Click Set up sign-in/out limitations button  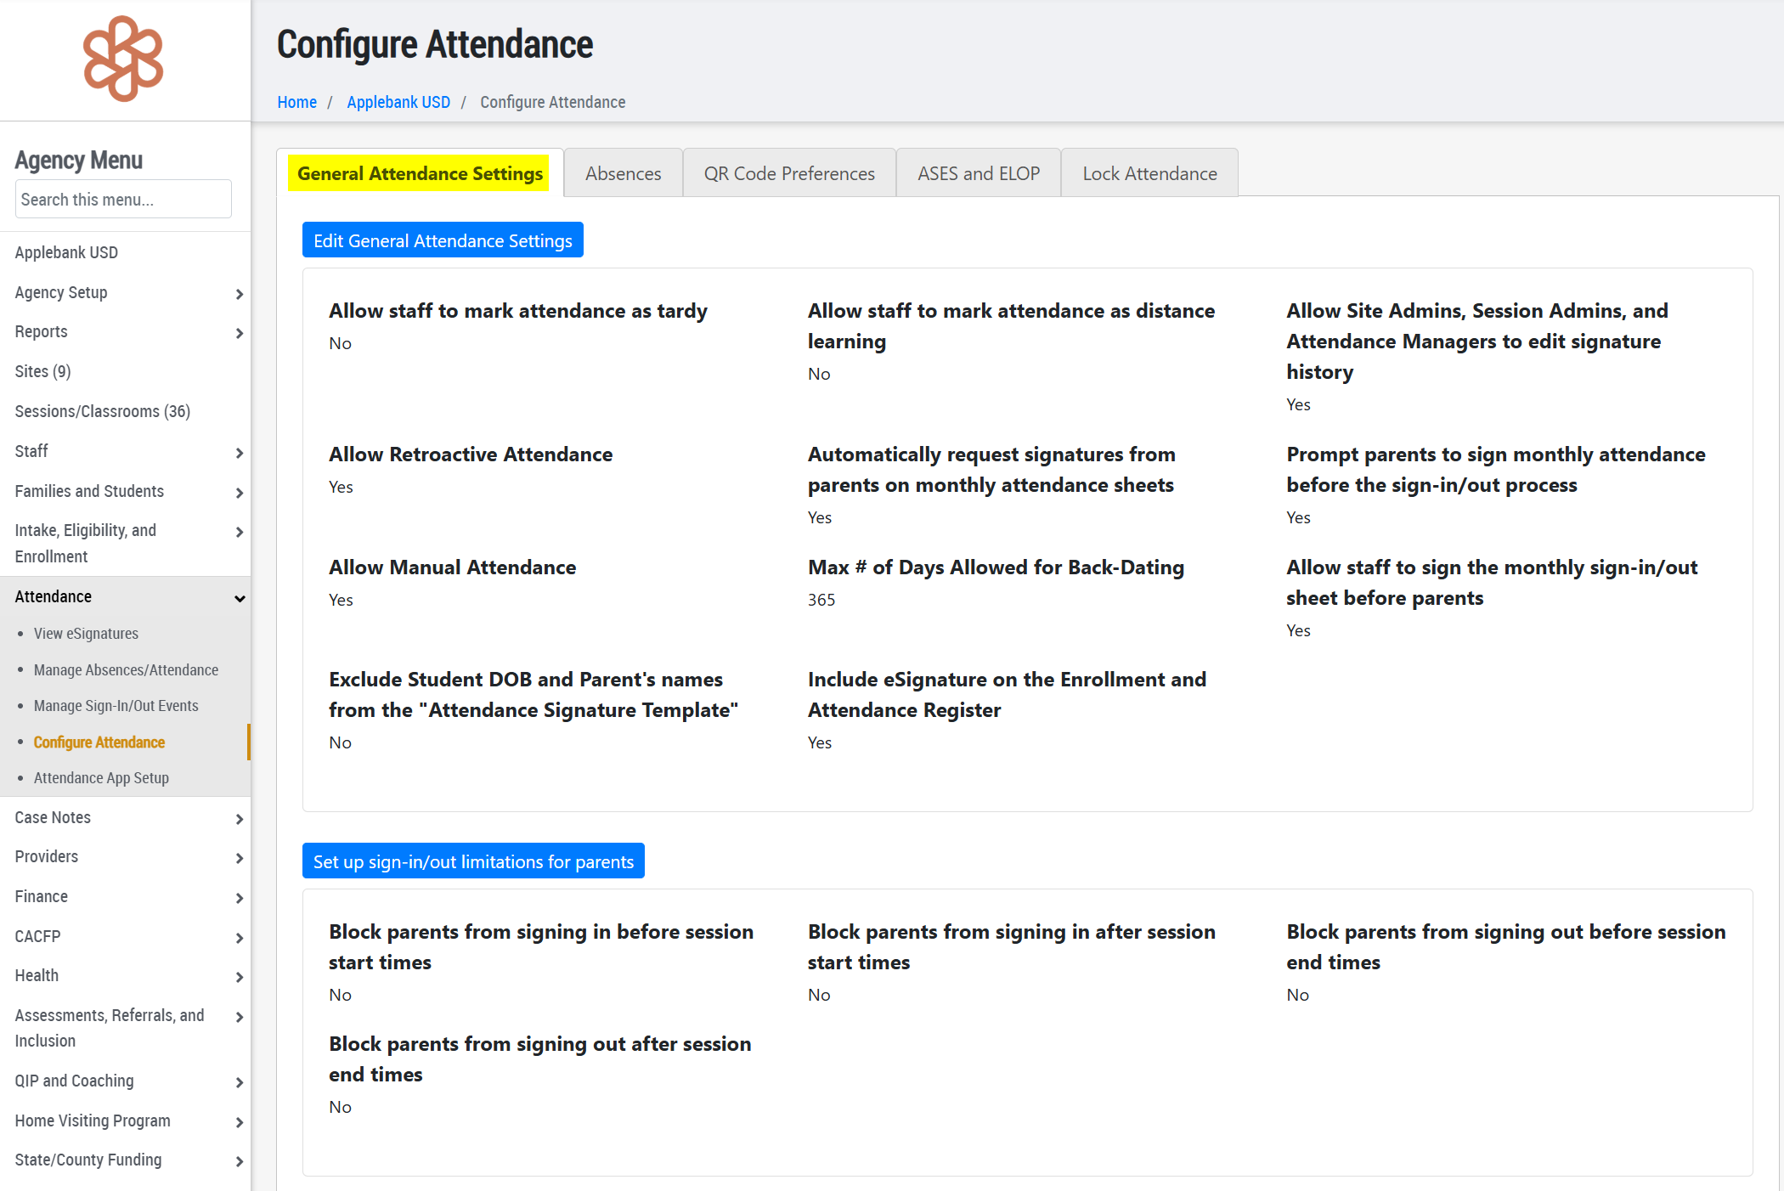[x=473, y=861]
